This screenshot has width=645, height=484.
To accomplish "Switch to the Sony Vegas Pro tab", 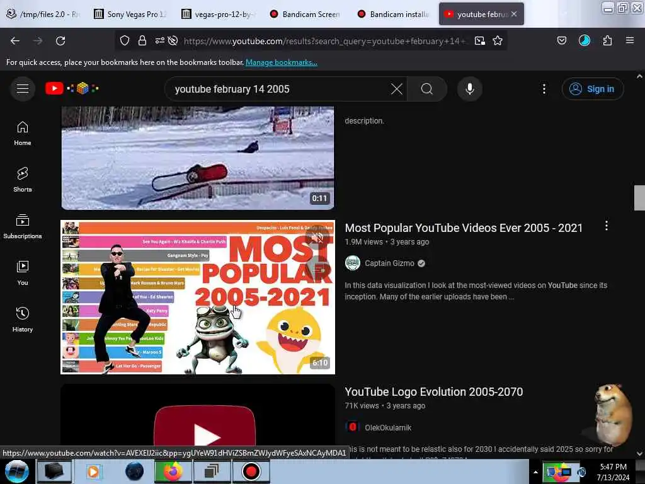I will pos(130,14).
